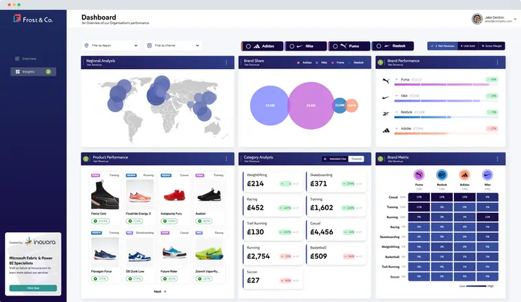Click the inovora logo in sidebar card

click(x=40, y=241)
